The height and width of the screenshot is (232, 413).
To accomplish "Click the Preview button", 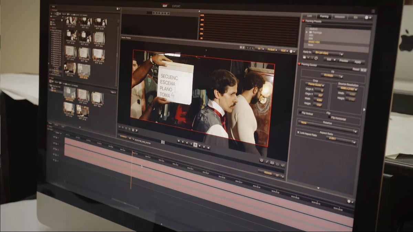I will click(x=343, y=60).
